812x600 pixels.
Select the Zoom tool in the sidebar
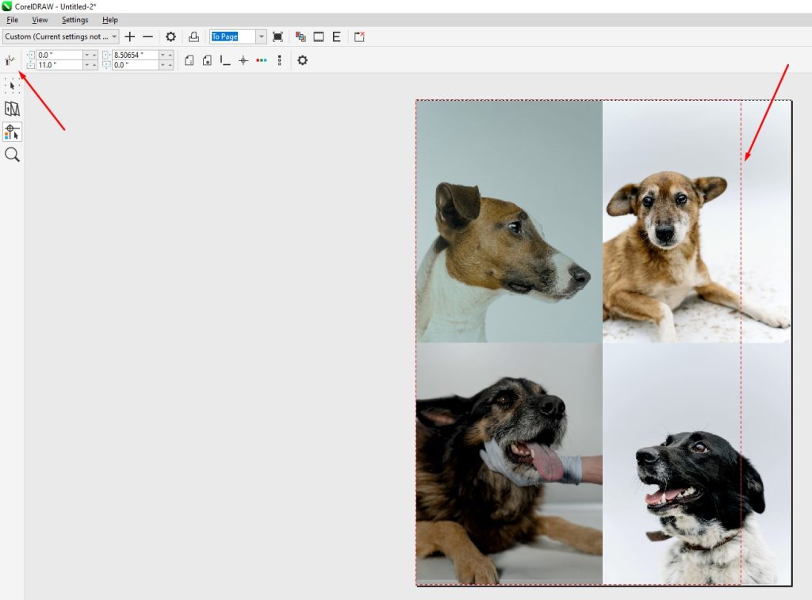click(12, 154)
